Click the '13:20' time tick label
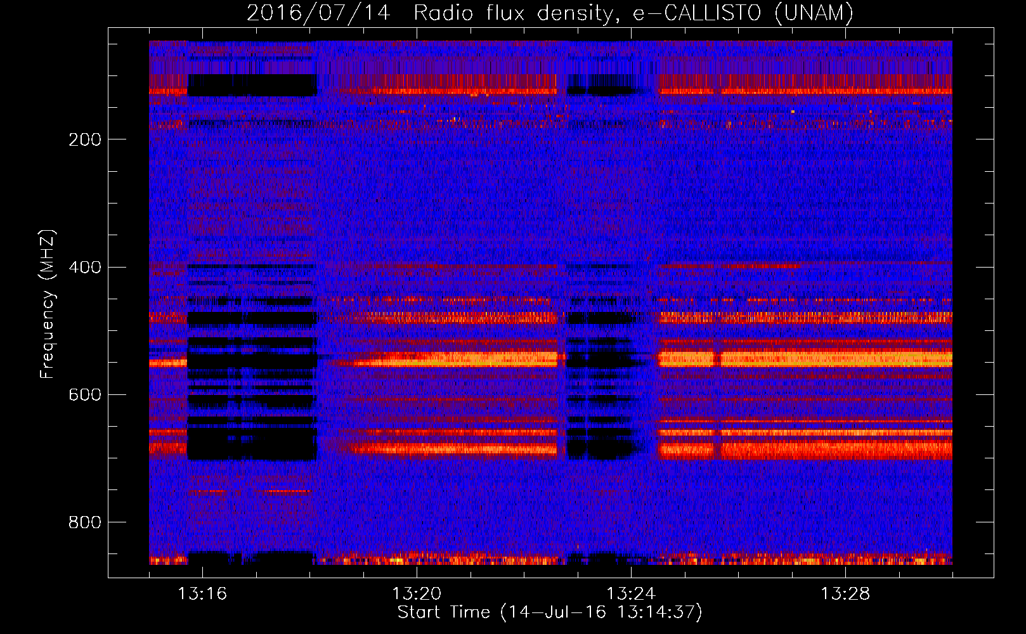The height and width of the screenshot is (634, 1026). [417, 594]
